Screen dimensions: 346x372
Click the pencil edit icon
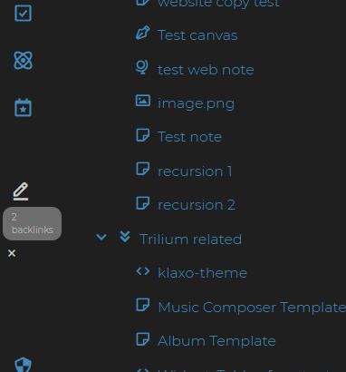(x=21, y=191)
